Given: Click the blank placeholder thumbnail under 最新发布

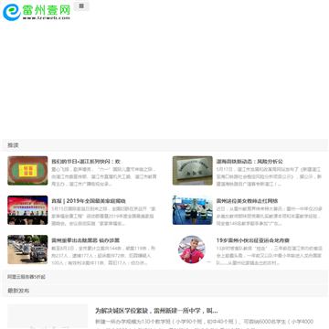Looking at the screenshot, I should [x=48, y=316].
